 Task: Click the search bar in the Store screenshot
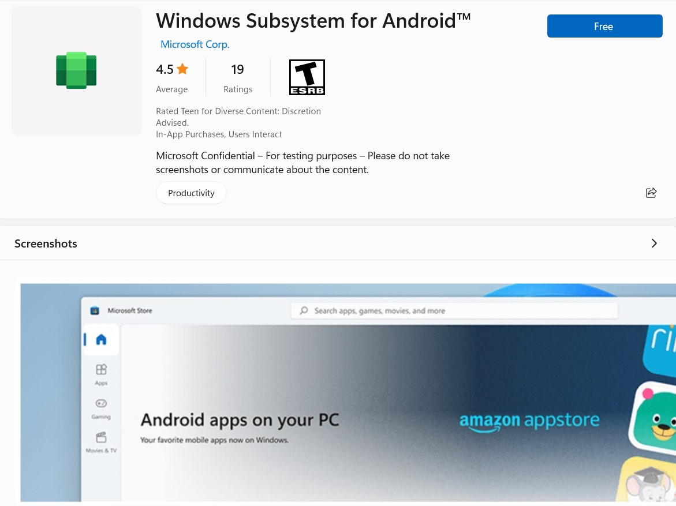454,310
